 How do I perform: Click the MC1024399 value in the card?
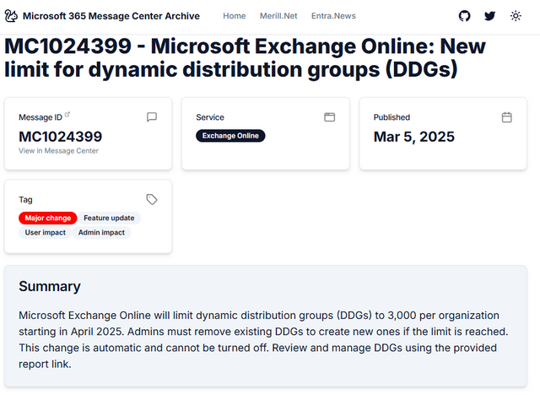(x=61, y=137)
